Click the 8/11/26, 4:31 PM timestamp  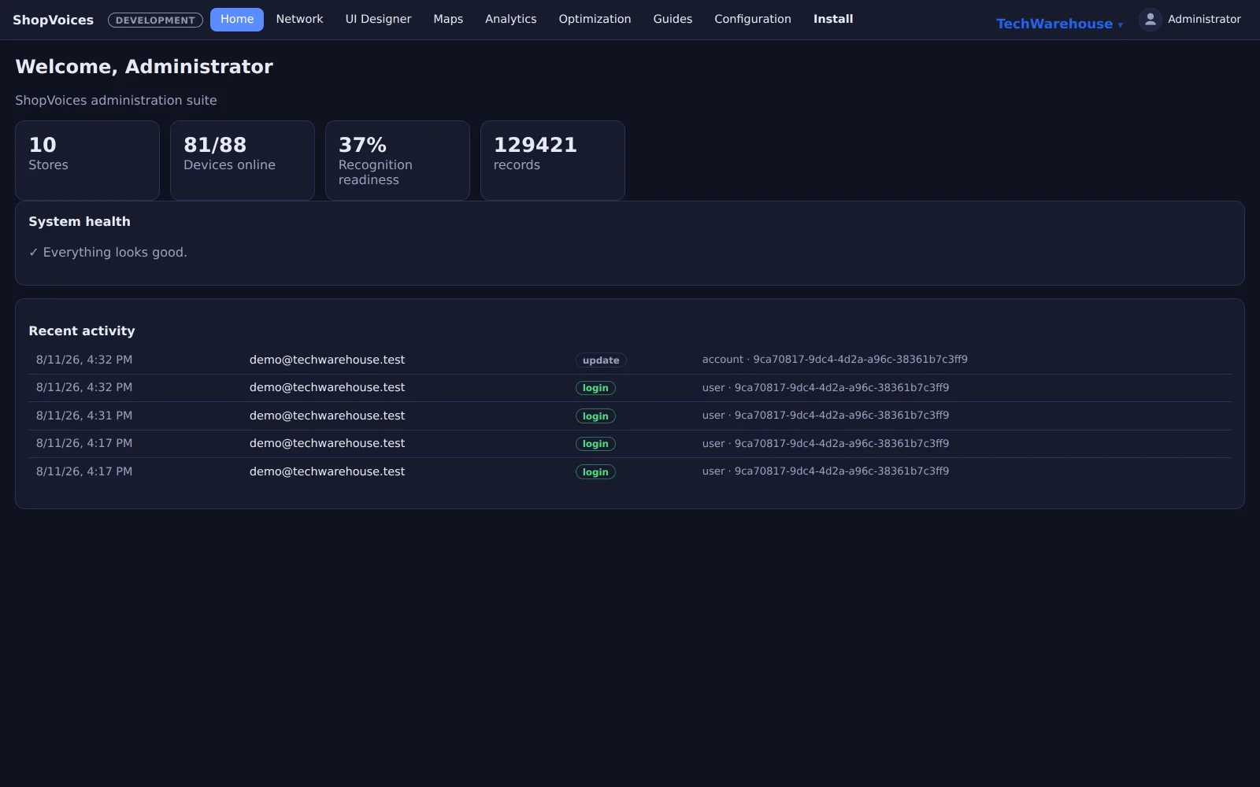pyautogui.click(x=84, y=416)
